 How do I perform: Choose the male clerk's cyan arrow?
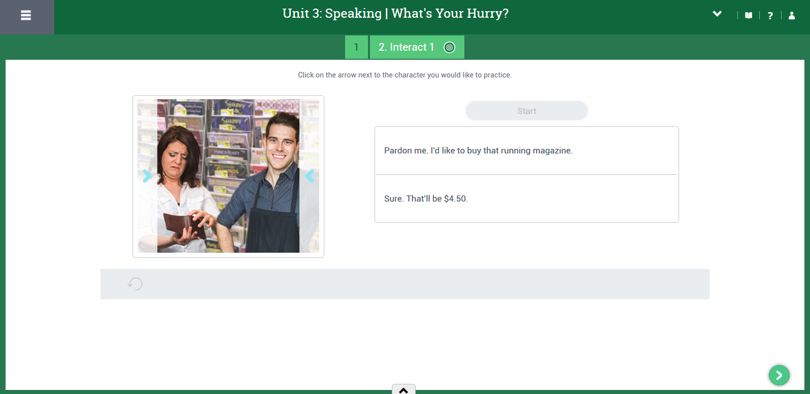pyautogui.click(x=310, y=176)
